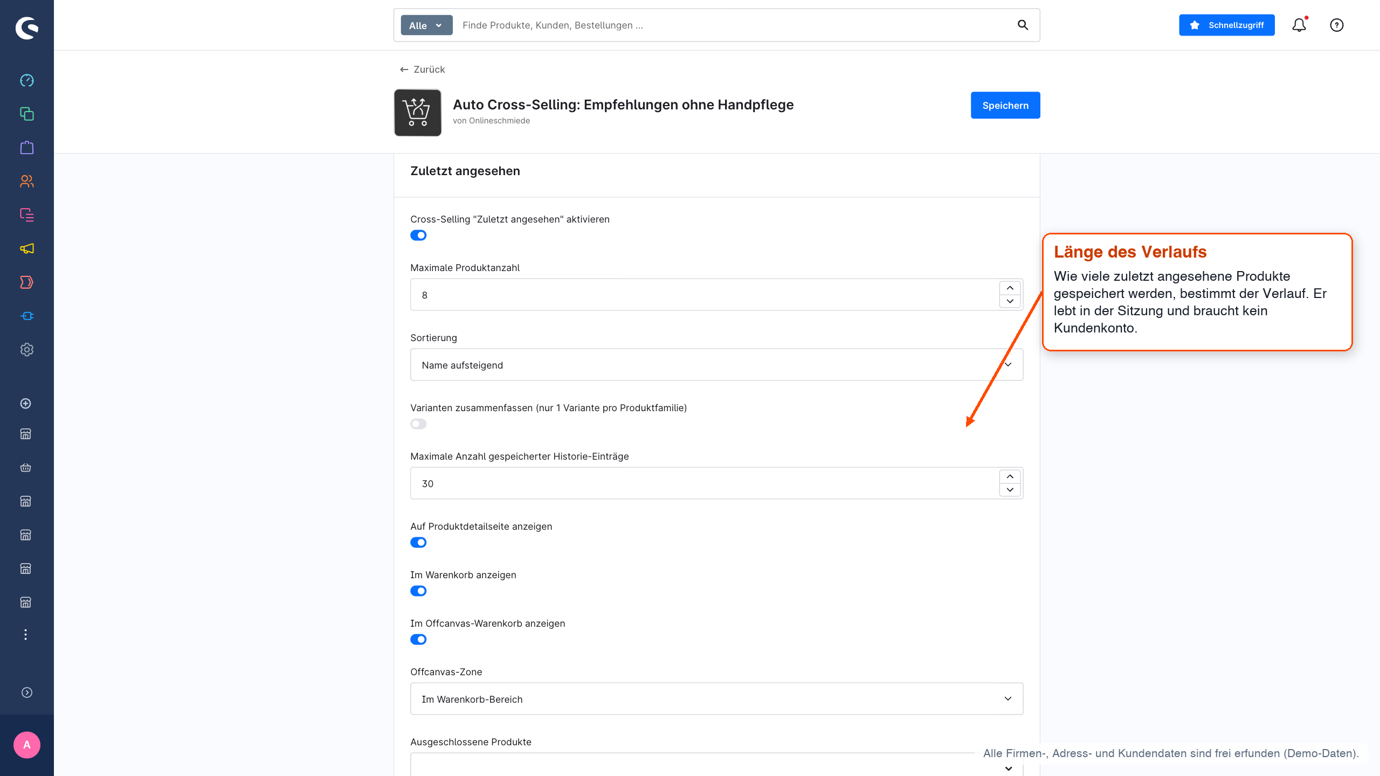
Task: Increase Historie-Einträge value with up arrow
Action: pos(1010,476)
